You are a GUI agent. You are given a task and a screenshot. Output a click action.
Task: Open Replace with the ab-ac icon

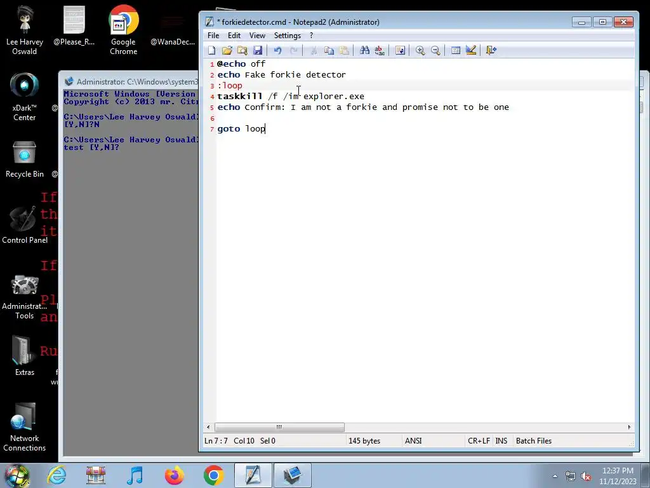[380, 51]
